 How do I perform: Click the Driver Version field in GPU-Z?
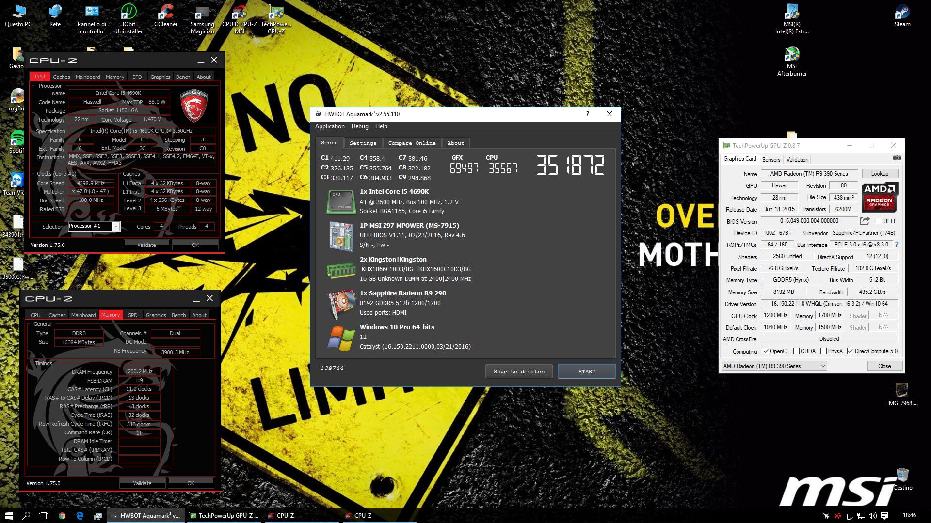829,304
